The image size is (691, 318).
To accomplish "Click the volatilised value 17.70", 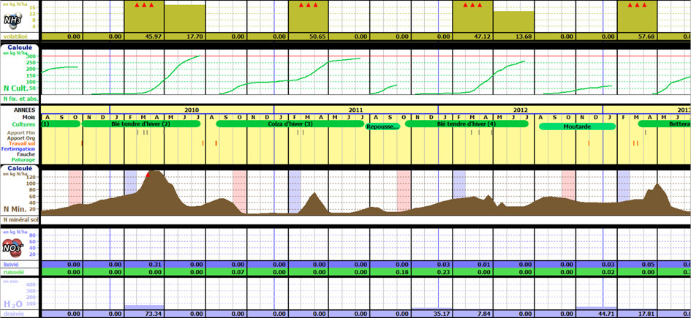I will point(195,37).
